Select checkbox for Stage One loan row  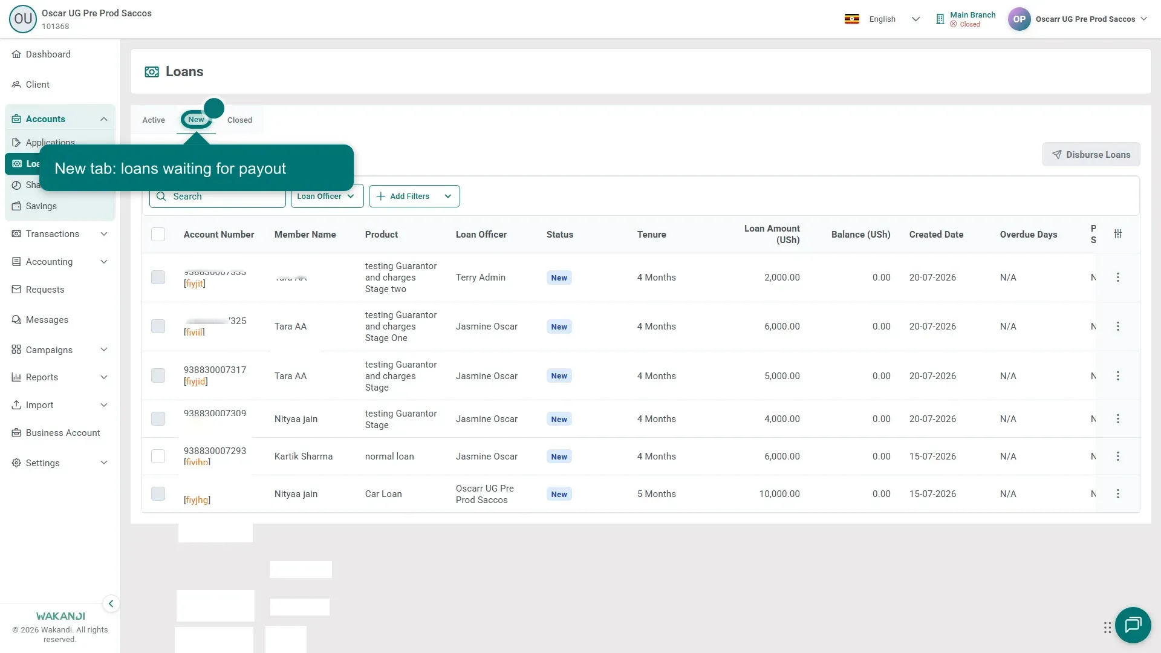158,326
